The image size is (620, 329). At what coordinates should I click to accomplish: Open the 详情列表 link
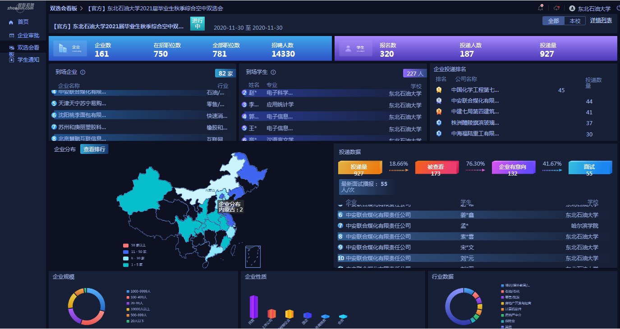pyautogui.click(x=601, y=20)
